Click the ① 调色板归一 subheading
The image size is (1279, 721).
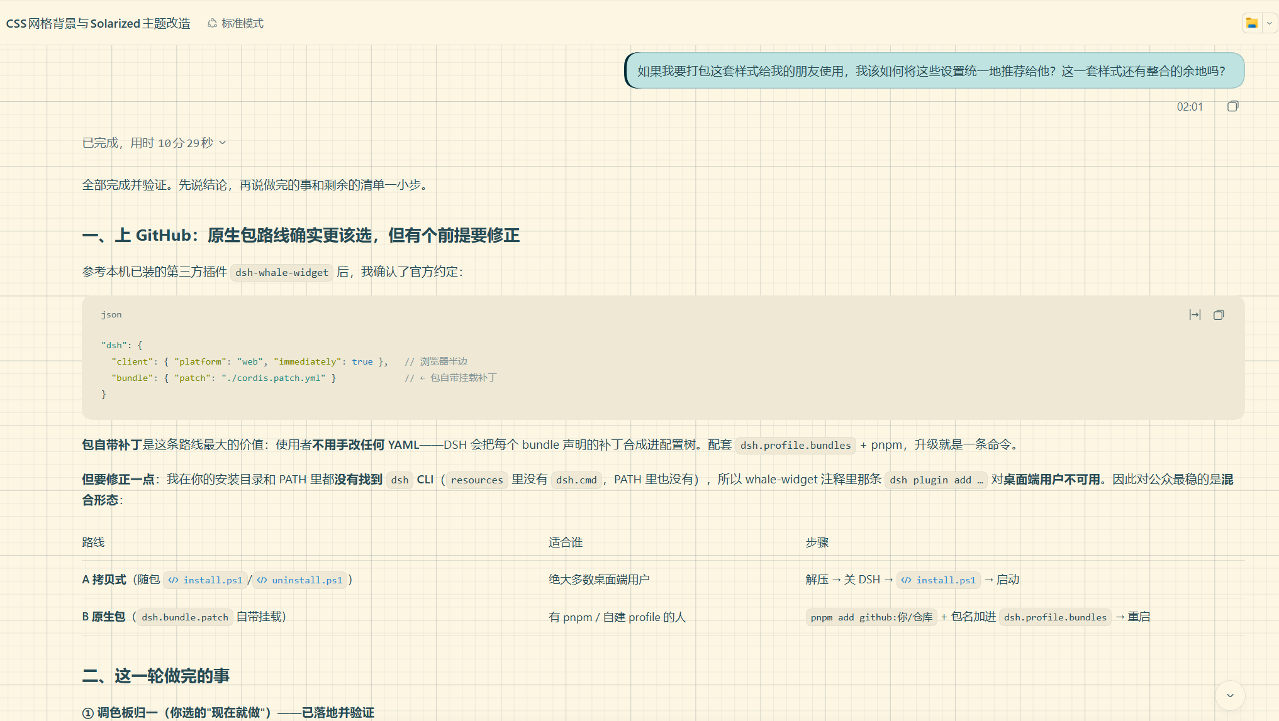pyautogui.click(x=228, y=712)
